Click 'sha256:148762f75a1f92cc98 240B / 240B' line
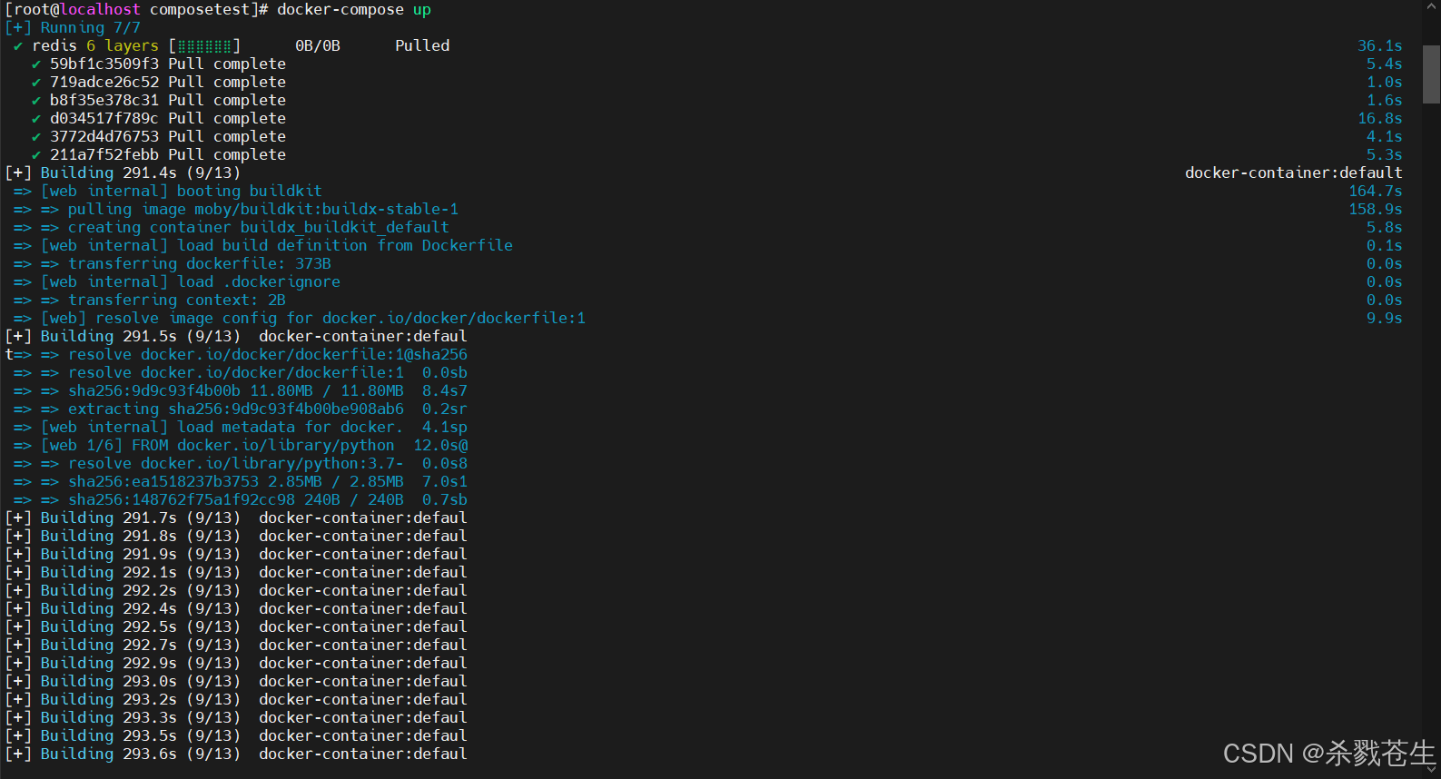The image size is (1441, 779). [241, 499]
